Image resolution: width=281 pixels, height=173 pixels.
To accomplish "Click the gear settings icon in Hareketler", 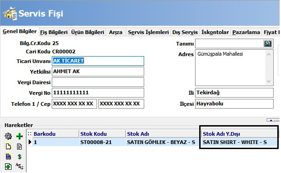I will (8, 136).
